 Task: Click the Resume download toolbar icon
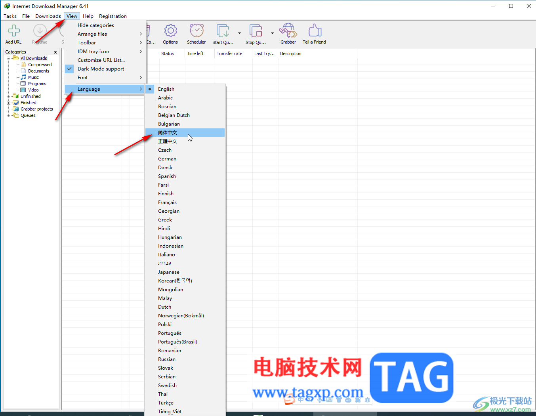click(40, 31)
